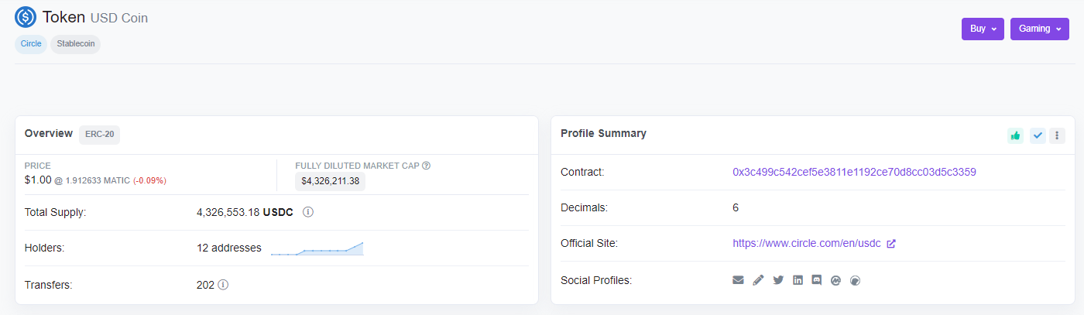This screenshot has height=315, width=1084.
Task: Open the LinkedIn profile icon
Action: click(798, 280)
